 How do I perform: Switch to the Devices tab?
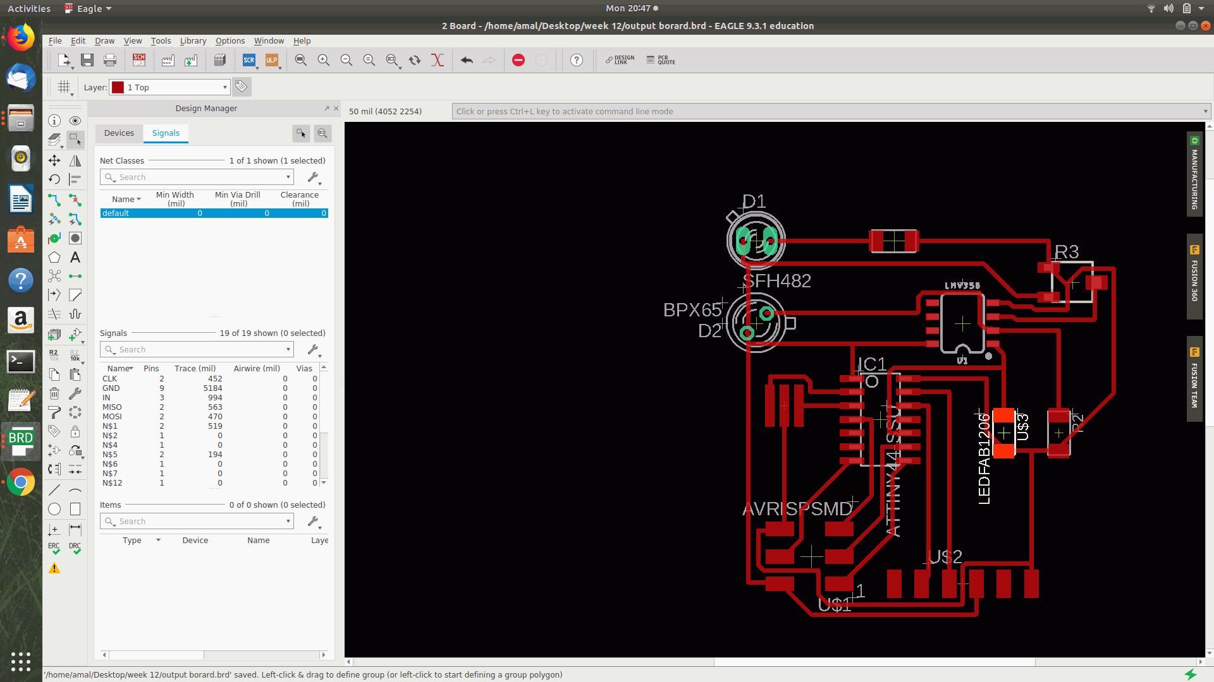tap(119, 133)
